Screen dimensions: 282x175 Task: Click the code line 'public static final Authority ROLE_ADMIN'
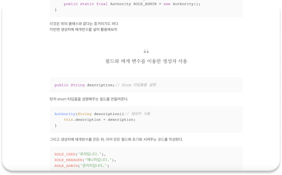pyautogui.click(x=132, y=4)
